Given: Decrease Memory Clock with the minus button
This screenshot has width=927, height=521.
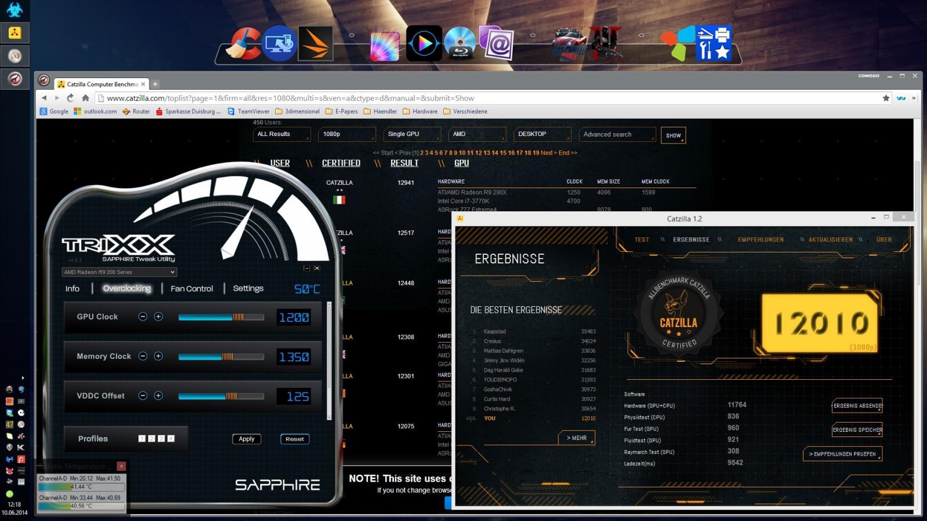Looking at the screenshot, I should pos(143,356).
